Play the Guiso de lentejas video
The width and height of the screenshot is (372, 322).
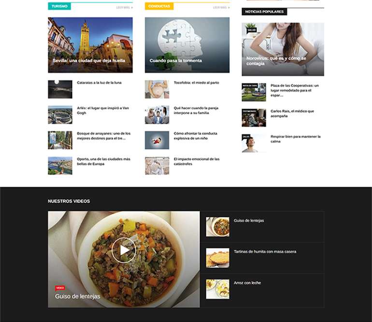[124, 250]
